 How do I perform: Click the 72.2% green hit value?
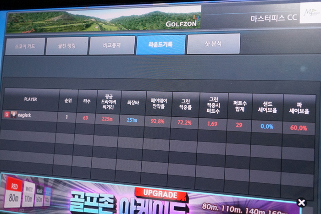point(184,122)
